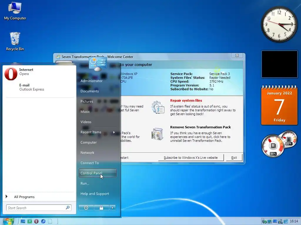Image resolution: width=301 pixels, height=225 pixels.
Task: Click the black slideshow gadget
Action: [279, 64]
